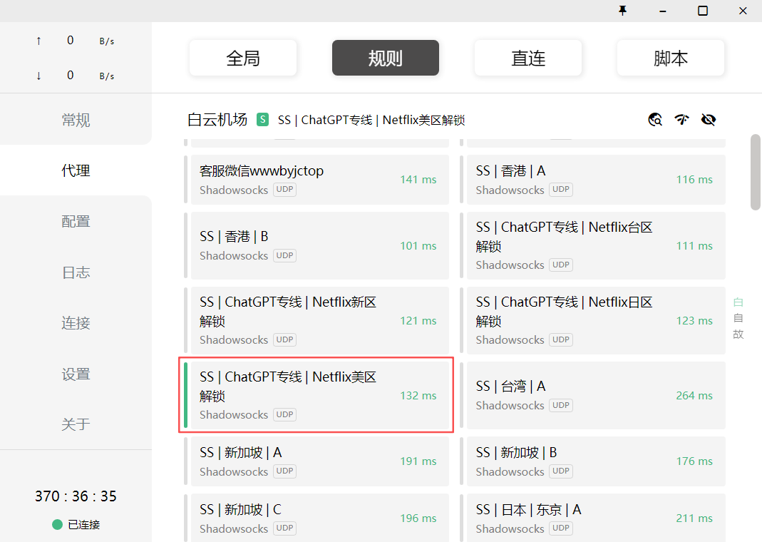Viewport: 762px width, 542px height.
Task: Select the 客服微信wwwbyjctop proxy node
Action: [320, 180]
